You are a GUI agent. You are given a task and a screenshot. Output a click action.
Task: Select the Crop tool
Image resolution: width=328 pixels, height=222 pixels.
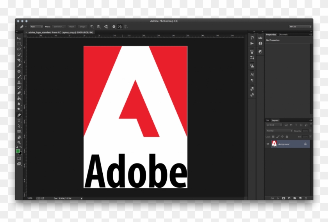(19, 60)
